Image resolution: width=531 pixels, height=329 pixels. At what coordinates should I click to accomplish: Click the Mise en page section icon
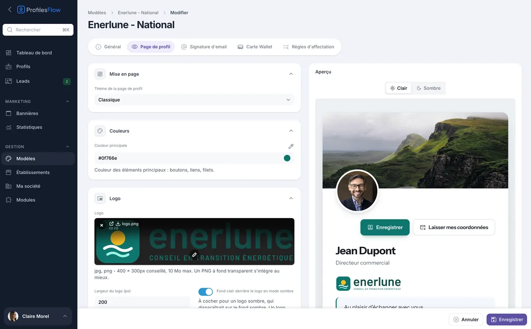pyautogui.click(x=100, y=74)
